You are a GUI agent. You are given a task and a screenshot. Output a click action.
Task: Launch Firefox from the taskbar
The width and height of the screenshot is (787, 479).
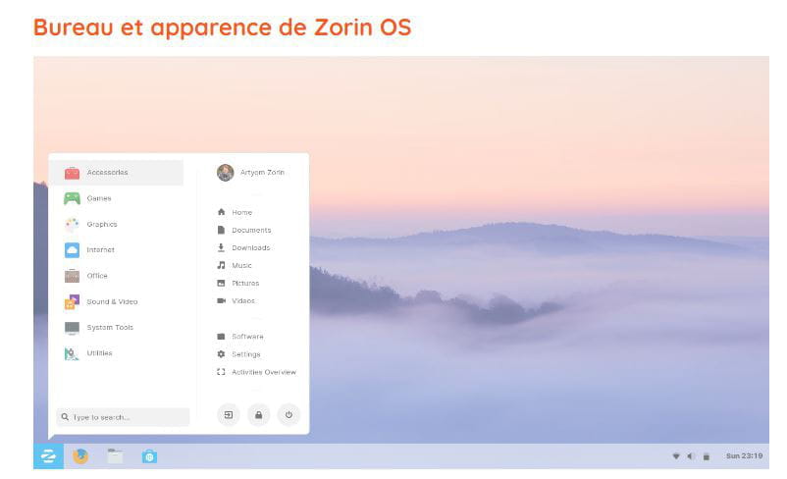pos(80,455)
